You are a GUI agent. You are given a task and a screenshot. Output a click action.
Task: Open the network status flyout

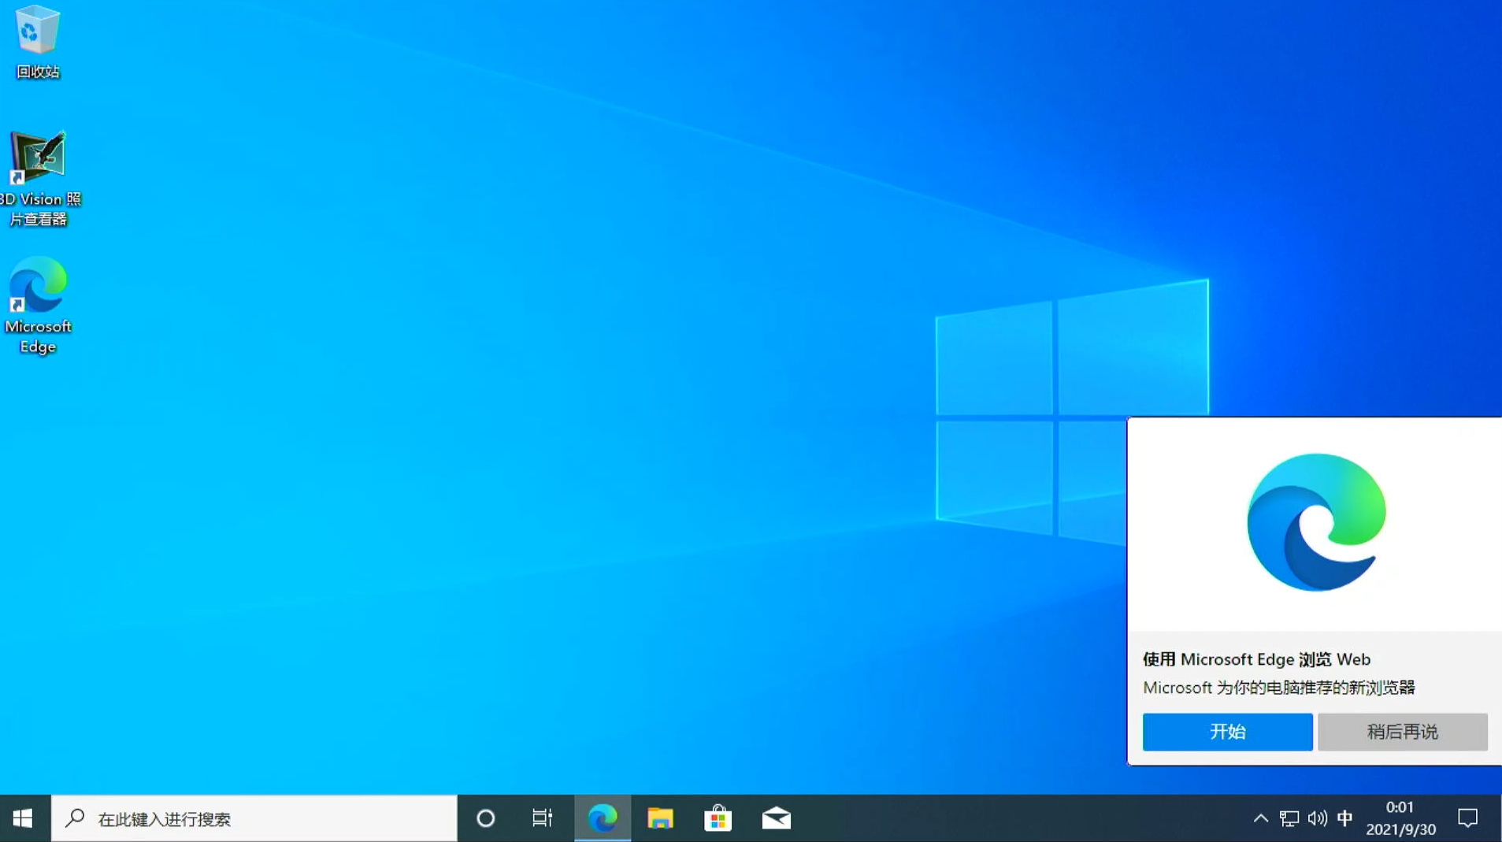1289,818
